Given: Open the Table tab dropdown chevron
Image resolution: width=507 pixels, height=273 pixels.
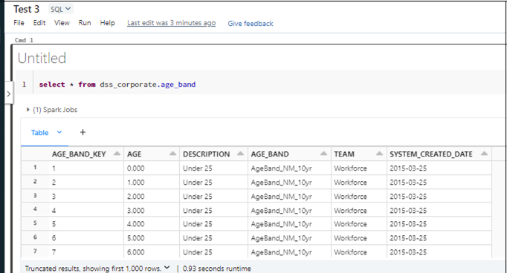Looking at the screenshot, I should click(x=59, y=132).
